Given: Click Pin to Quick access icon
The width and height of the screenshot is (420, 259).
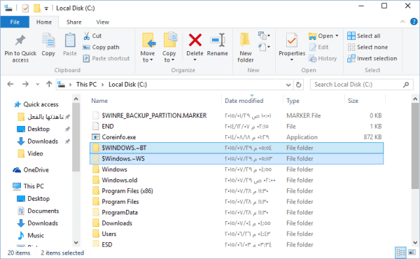Looking at the screenshot, I should click(x=20, y=41).
